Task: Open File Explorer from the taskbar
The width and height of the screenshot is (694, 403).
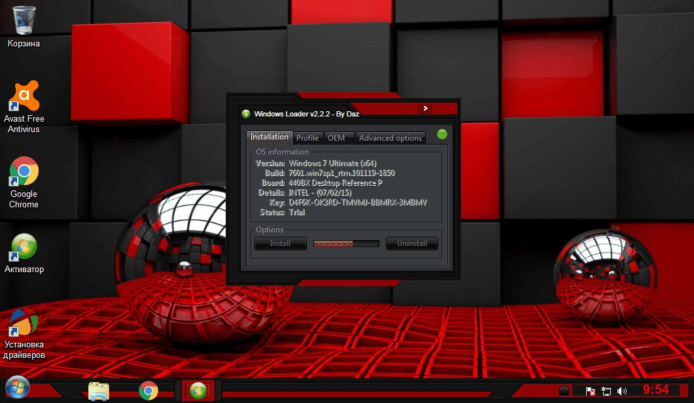Action: [99, 391]
